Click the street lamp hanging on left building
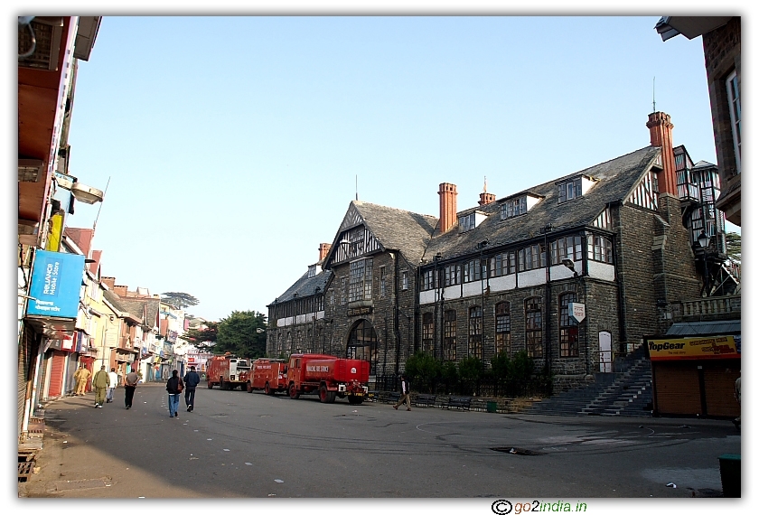Image resolution: width=759 pixels, height=515 pixels. 86,192
